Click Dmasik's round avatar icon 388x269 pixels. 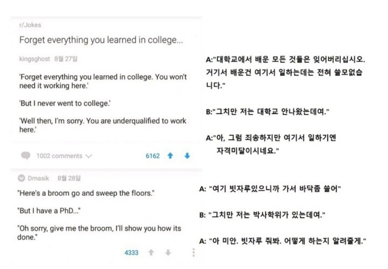click(x=21, y=178)
